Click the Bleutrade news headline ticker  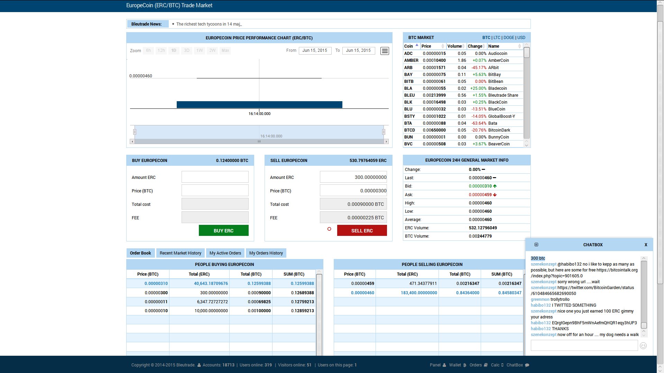(x=209, y=24)
